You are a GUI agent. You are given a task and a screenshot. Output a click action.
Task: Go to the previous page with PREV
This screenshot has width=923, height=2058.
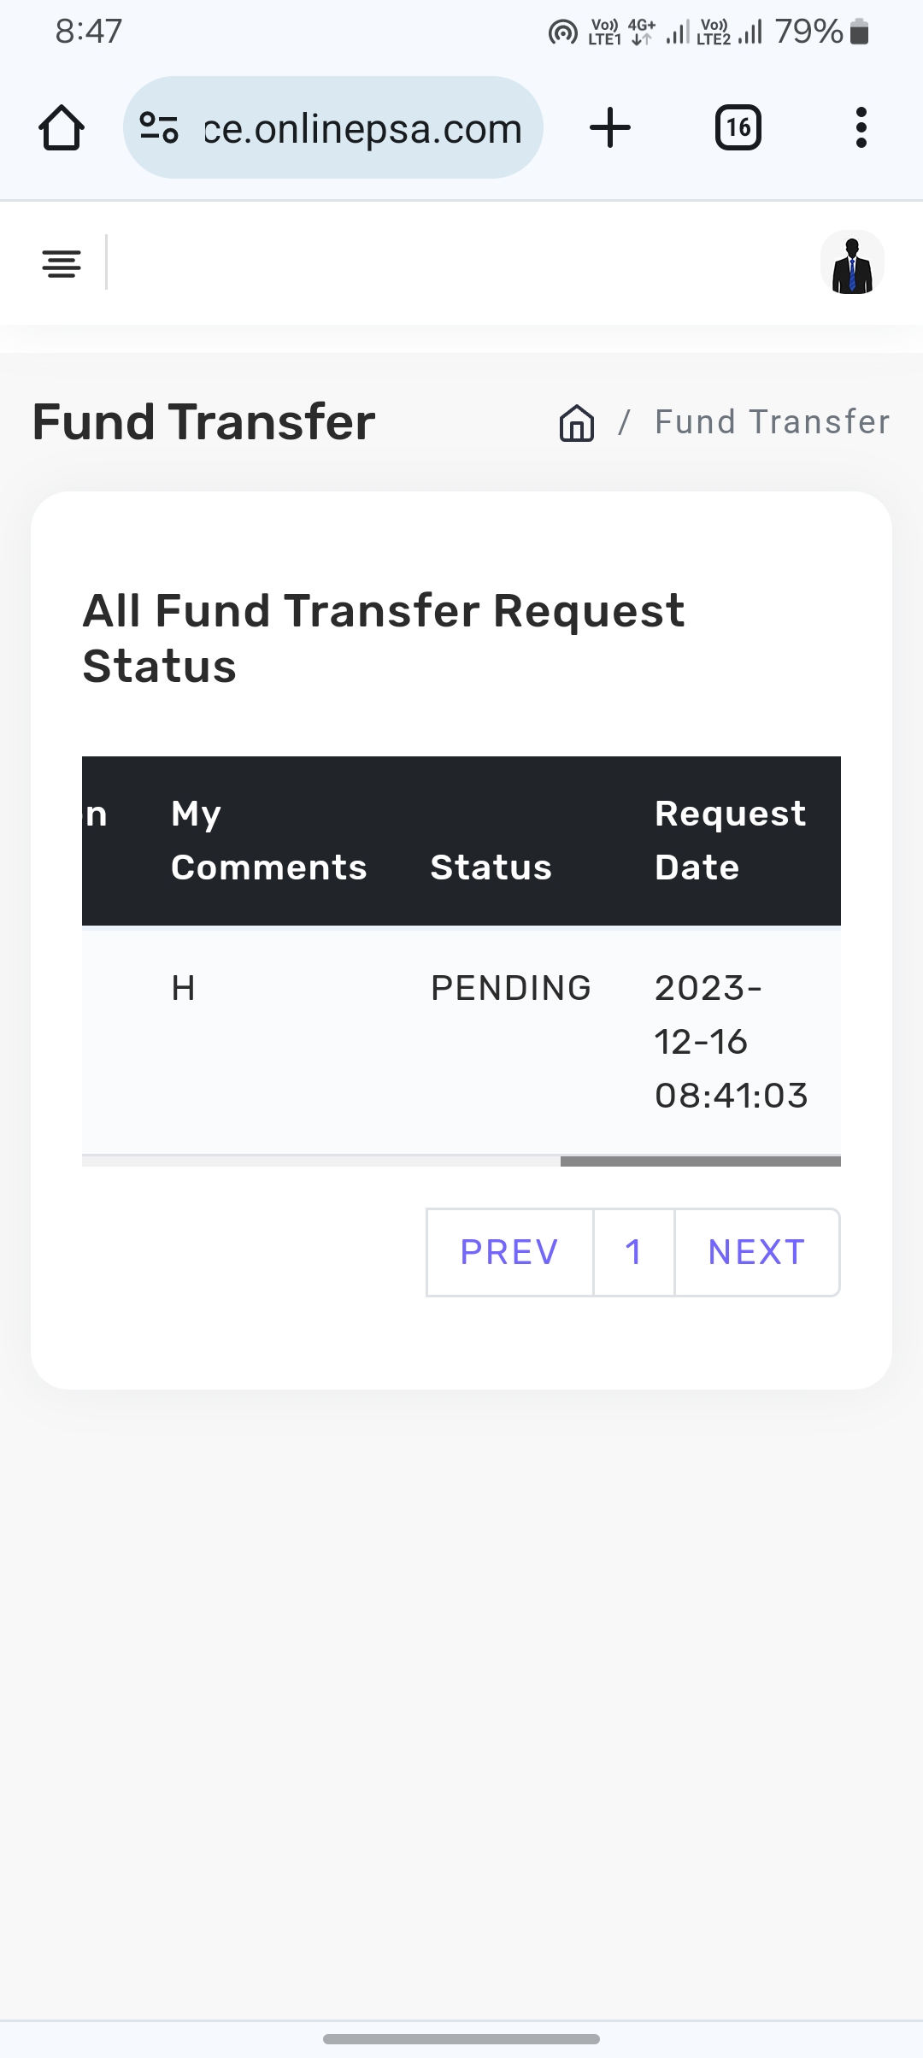pos(509,1252)
